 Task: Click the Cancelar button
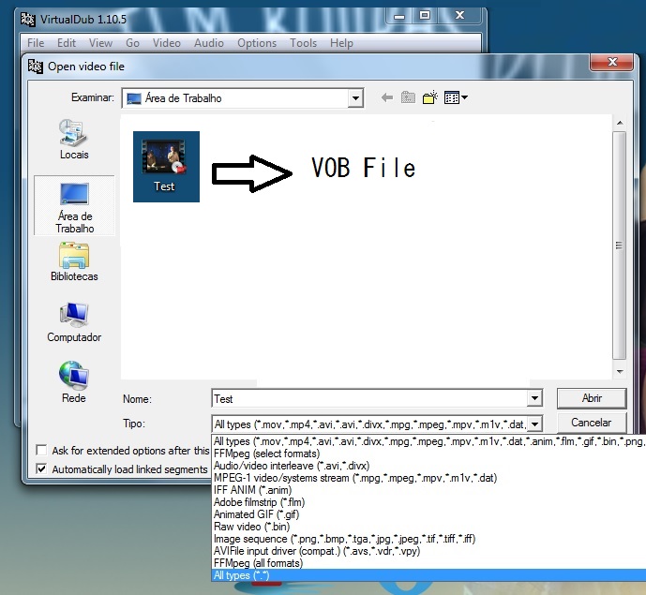click(x=592, y=423)
